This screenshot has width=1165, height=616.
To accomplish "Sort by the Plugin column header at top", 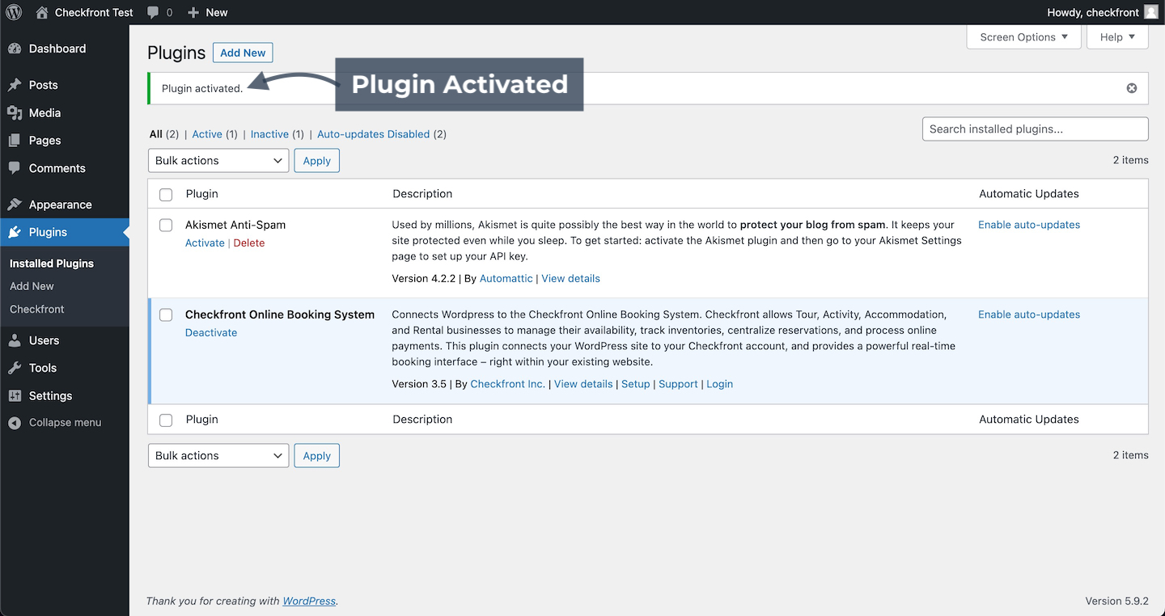I will pos(201,194).
